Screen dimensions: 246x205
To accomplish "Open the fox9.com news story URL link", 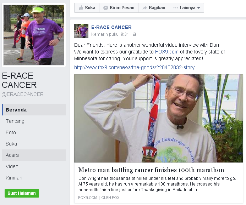I will point(134,67).
